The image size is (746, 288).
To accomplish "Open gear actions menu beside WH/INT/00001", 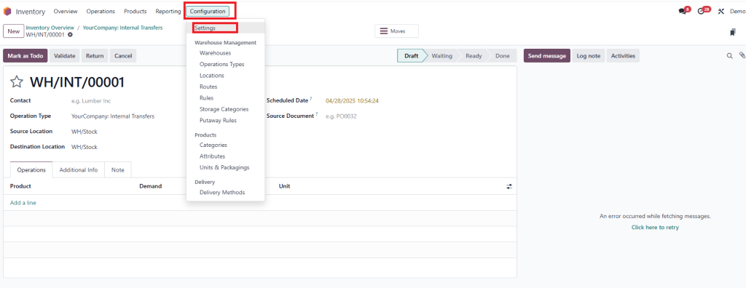I will [71, 35].
